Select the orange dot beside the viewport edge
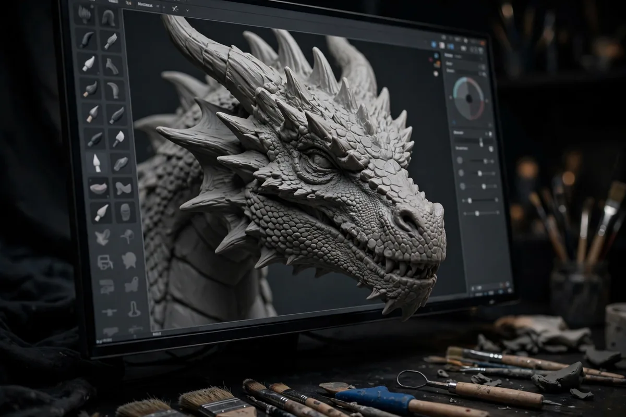Image resolution: width=626 pixels, height=417 pixels. tap(438, 64)
